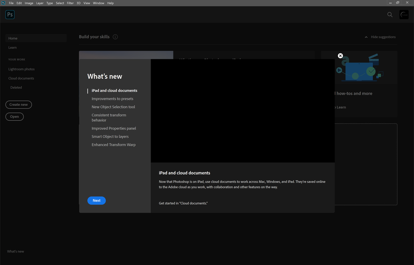Image resolution: width=414 pixels, height=265 pixels.
Task: Open the View menu
Action: pos(87,3)
